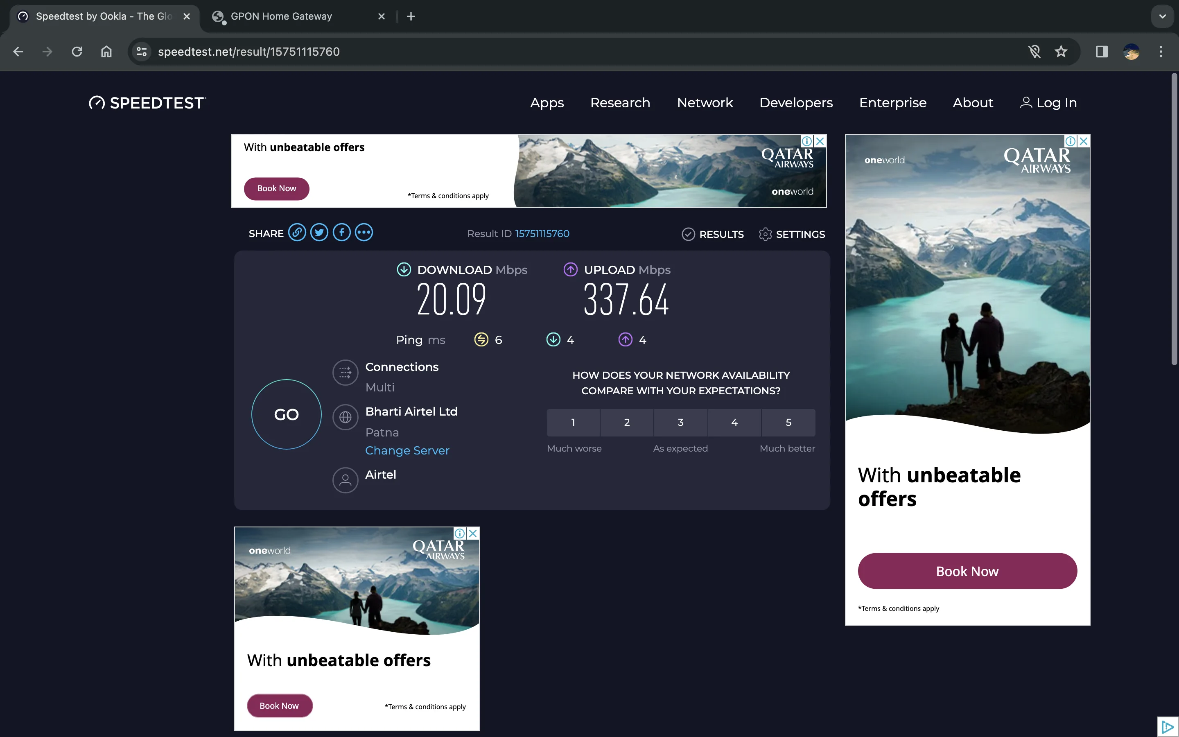Open more share options
The width and height of the screenshot is (1179, 737).
364,233
